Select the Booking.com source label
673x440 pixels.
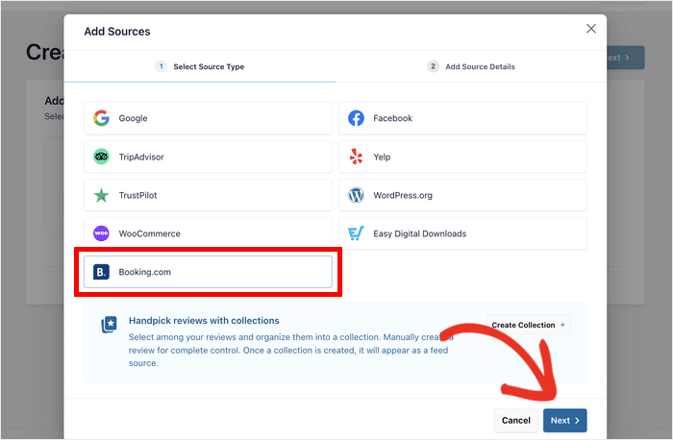(144, 272)
